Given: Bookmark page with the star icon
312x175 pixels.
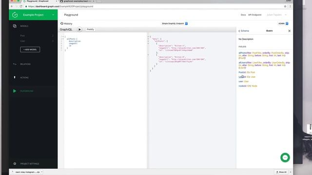Looking at the screenshot, I should pos(285,6).
